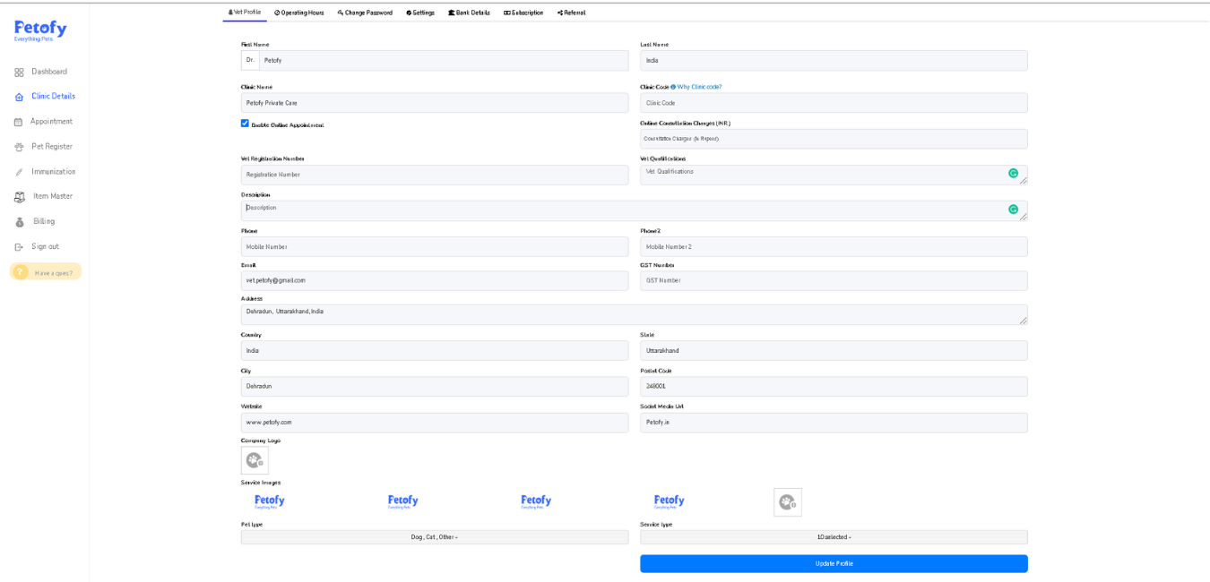Select the fourth Petofy service image
Image resolution: width=1210 pixels, height=582 pixels.
tap(669, 501)
